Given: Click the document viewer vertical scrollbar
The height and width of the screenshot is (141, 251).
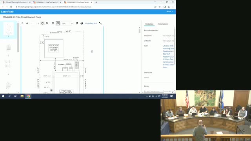Looking at the screenshot, I should coord(140,31).
